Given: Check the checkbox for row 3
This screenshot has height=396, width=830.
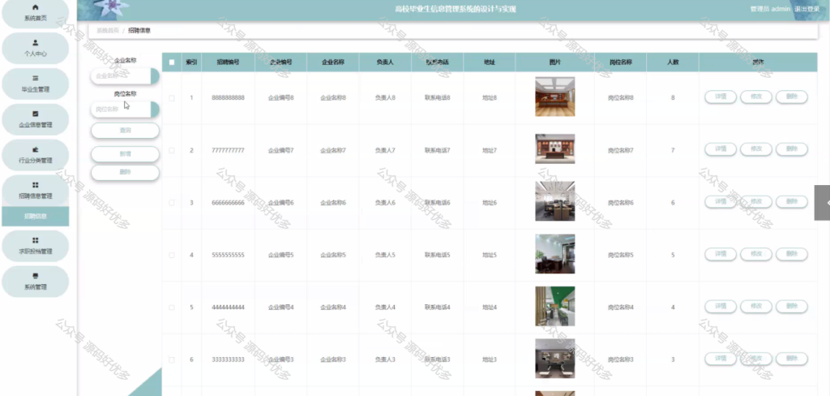Looking at the screenshot, I should (172, 203).
